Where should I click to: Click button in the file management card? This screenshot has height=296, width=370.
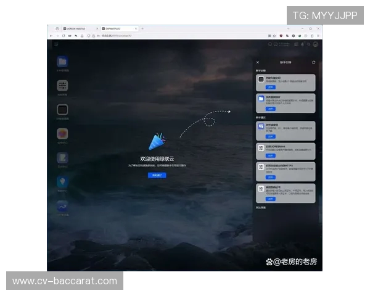[270, 109]
